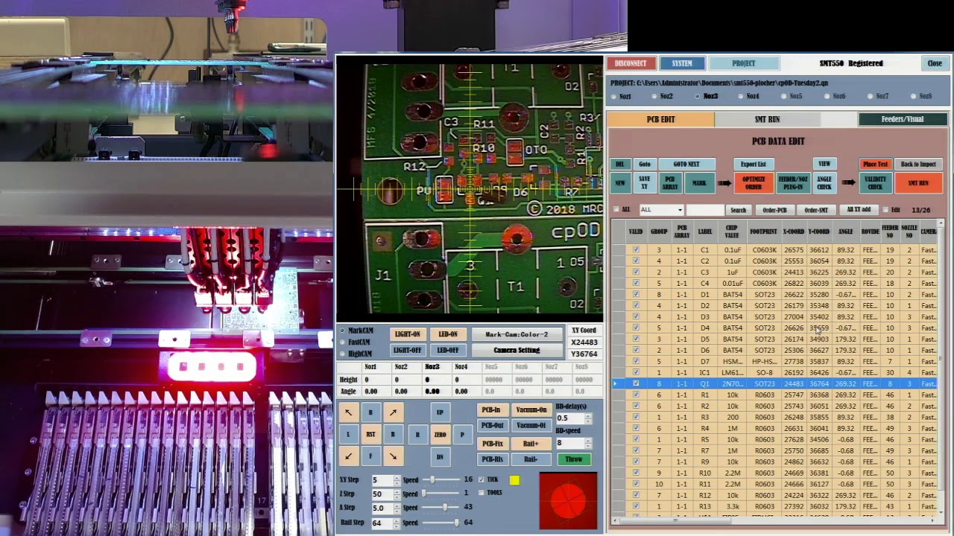
Task: Switch to the SMT RUN tab
Action: [767, 119]
